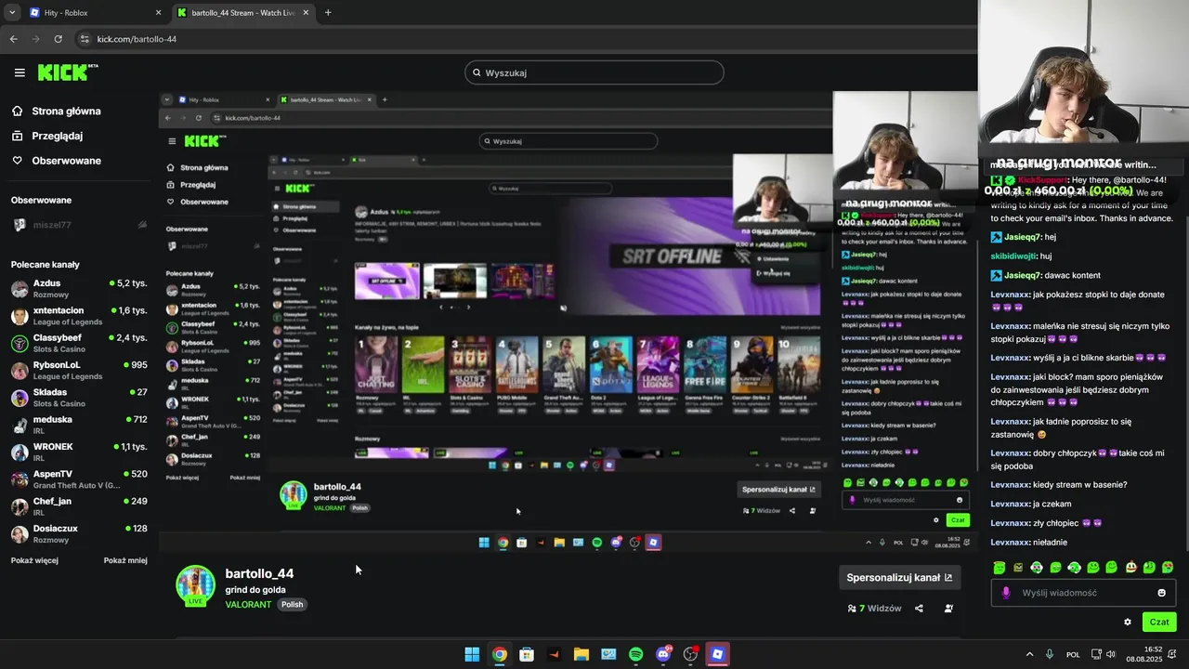Image resolution: width=1189 pixels, height=669 pixels.
Task: Close the Hity - Roblox tab
Action: point(158,13)
